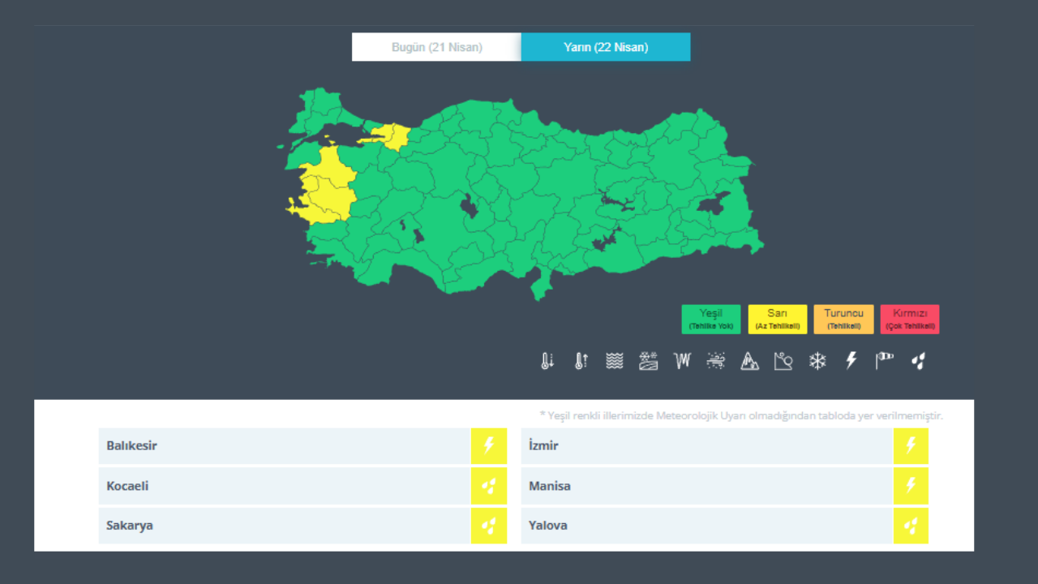Click the temperature increase warning icon
Viewport: 1038px width, 584px height.
tap(581, 361)
